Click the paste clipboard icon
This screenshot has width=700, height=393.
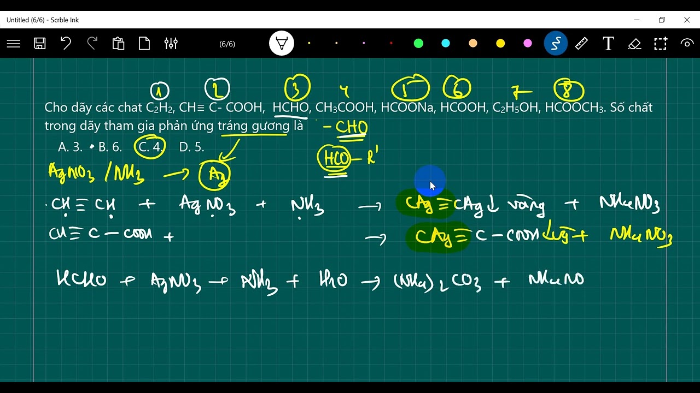coord(118,44)
